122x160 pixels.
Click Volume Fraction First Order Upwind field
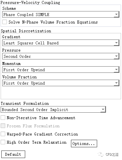pos(61,83)
